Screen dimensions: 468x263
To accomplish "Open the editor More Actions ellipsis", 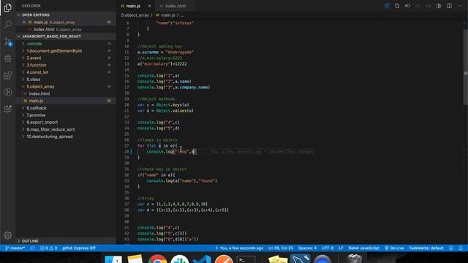I will pos(460,6).
